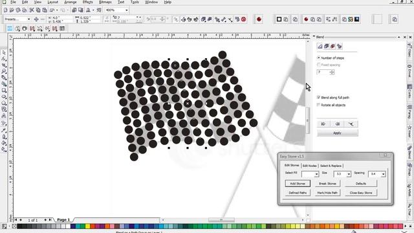Click the Add Stones button
Viewport: 414px width, 233px height.
coord(298,184)
